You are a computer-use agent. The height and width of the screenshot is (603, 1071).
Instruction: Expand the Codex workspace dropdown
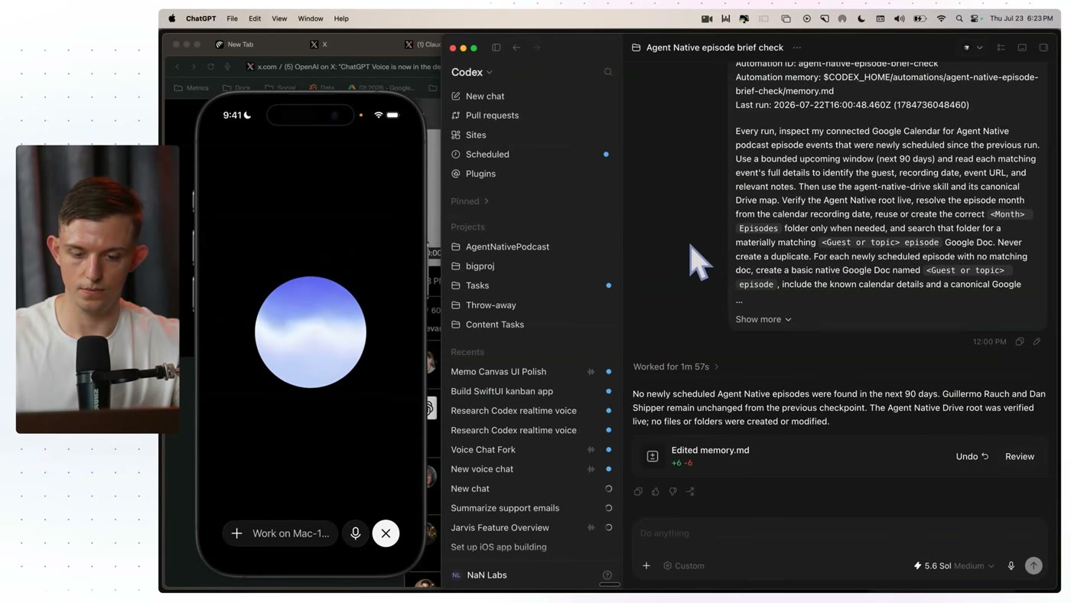(472, 72)
